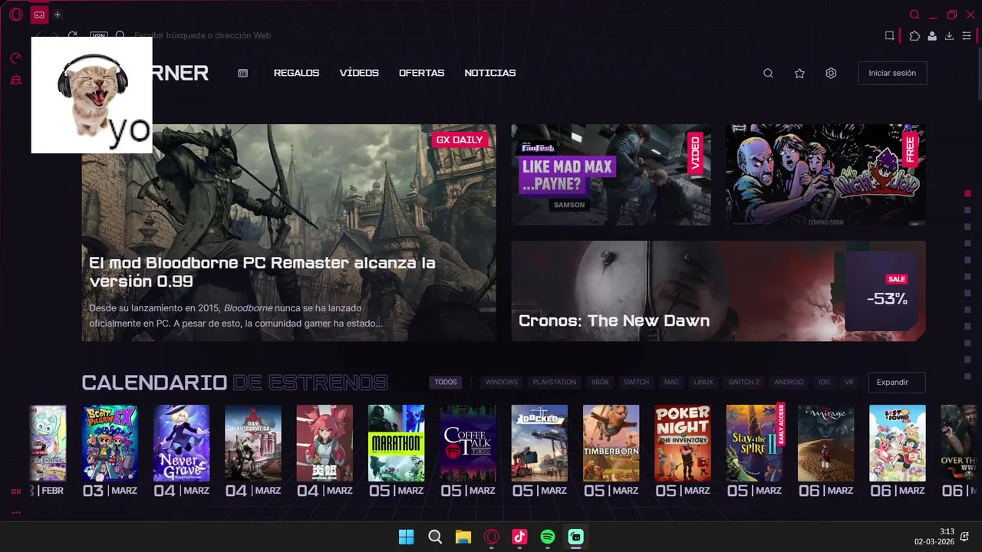Open GX Cleaner icon in sidebar

[x=16, y=80]
